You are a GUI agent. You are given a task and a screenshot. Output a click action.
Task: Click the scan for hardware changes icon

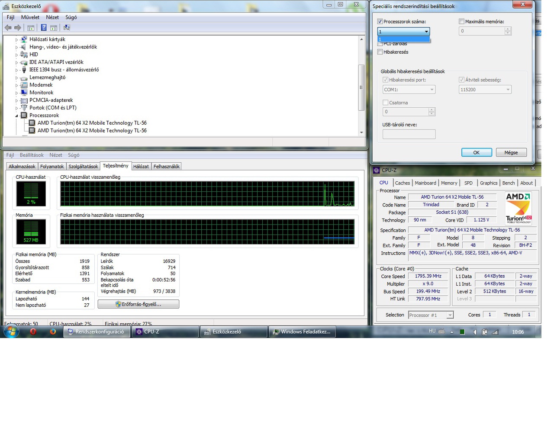pos(67,28)
